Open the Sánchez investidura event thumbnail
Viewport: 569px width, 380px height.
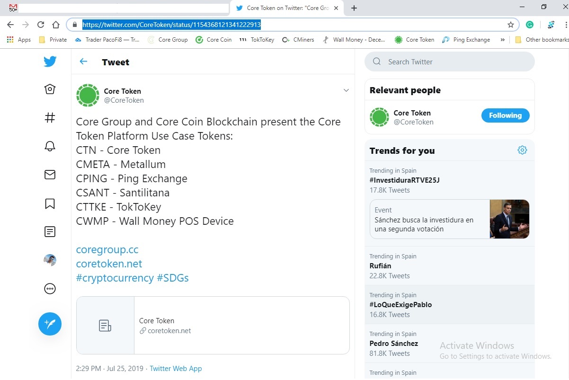509,219
